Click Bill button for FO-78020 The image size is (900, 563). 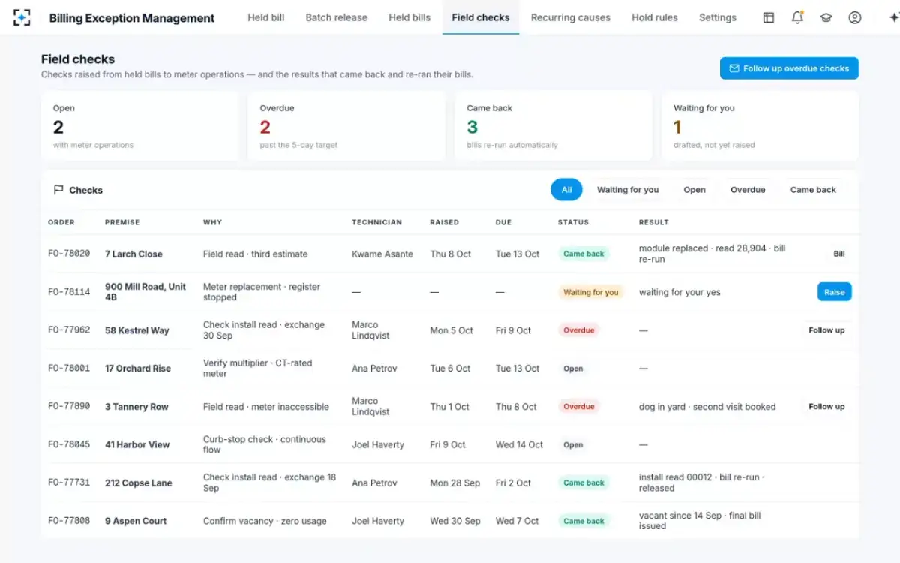point(839,254)
